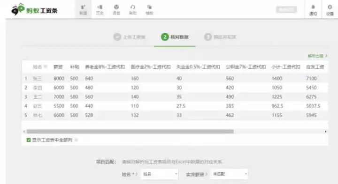Click the 蚂蚁工资条 ant logo
Screen dimensions: 338x184
tap(34, 9)
